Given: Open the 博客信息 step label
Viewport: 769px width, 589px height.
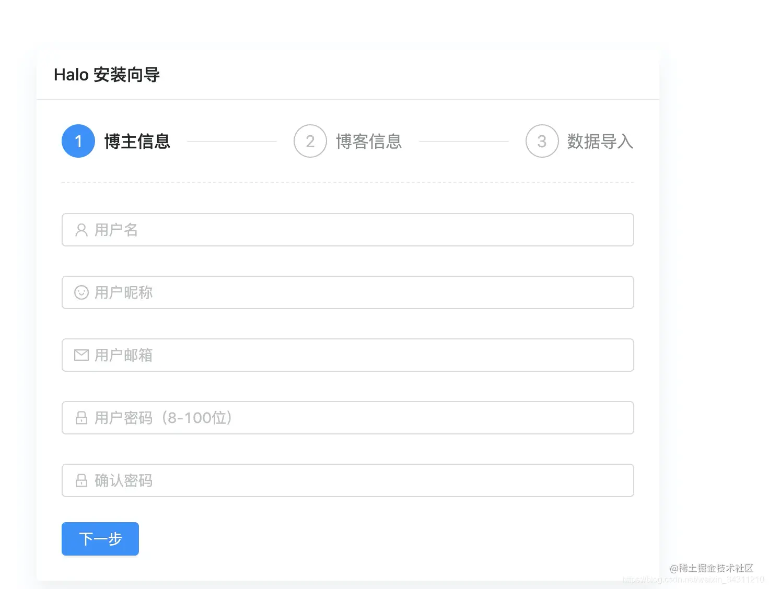Looking at the screenshot, I should point(369,142).
